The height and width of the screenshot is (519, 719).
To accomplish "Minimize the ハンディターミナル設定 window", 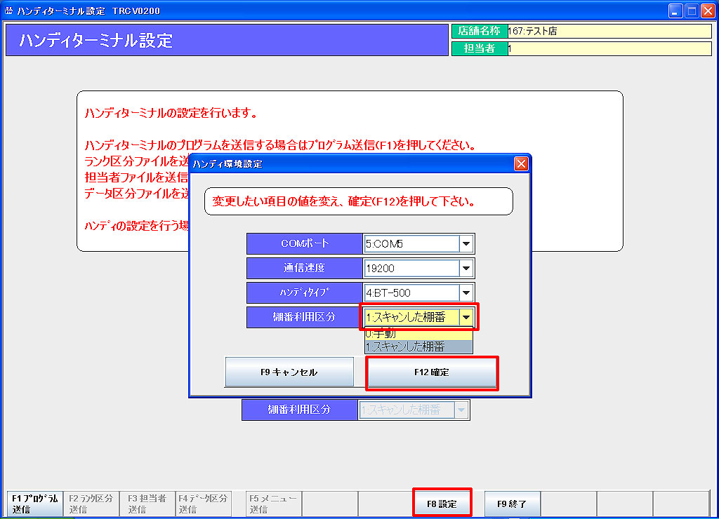I will click(x=675, y=11).
